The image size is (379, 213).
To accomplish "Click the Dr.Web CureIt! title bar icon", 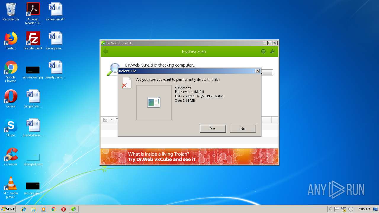I will point(103,43).
